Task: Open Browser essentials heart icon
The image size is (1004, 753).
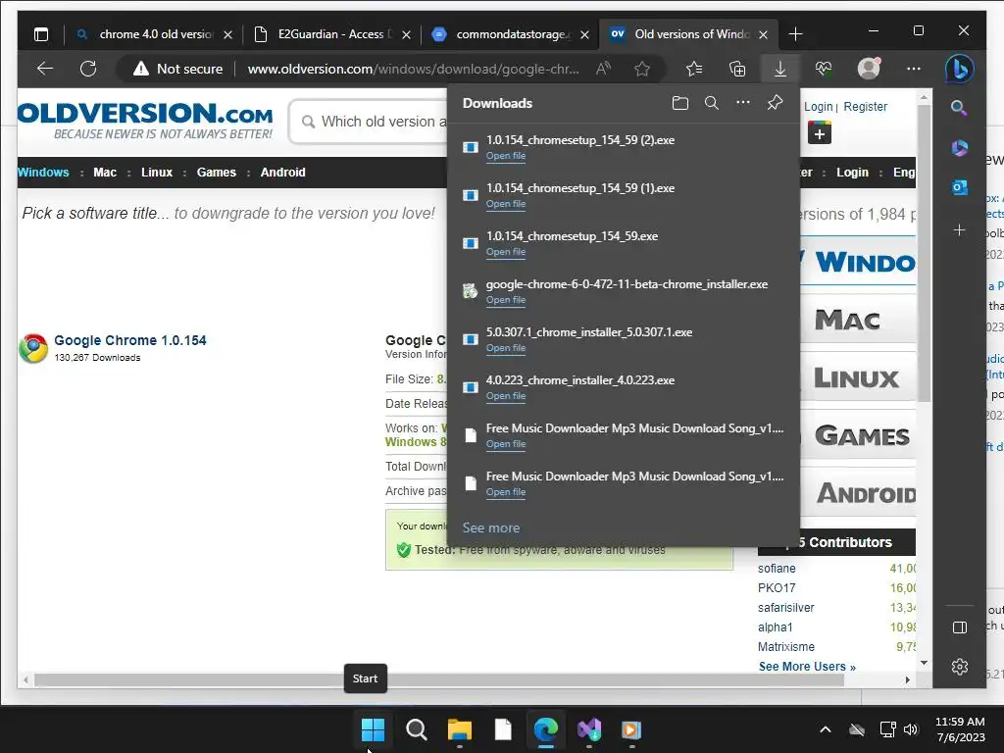Action: pyautogui.click(x=824, y=69)
